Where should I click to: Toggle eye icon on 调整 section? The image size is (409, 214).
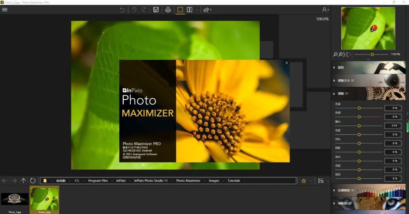click(347, 94)
